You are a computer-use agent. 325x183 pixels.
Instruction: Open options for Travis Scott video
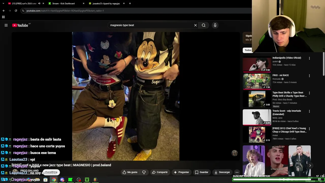coord(309,111)
